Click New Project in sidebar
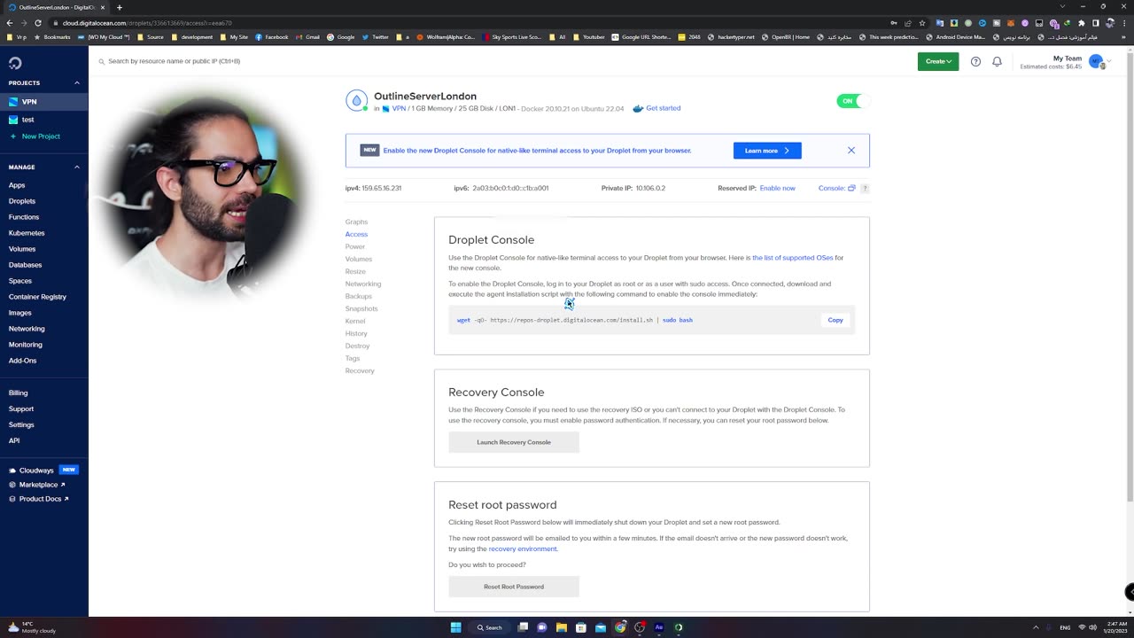The image size is (1134, 638). [x=41, y=136]
